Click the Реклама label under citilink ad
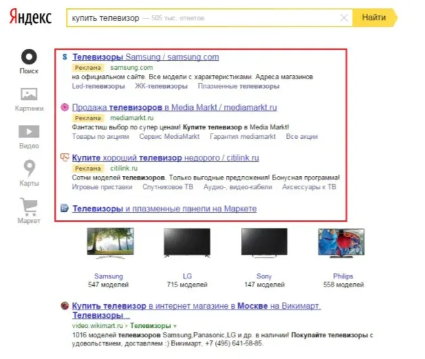 [88, 169]
